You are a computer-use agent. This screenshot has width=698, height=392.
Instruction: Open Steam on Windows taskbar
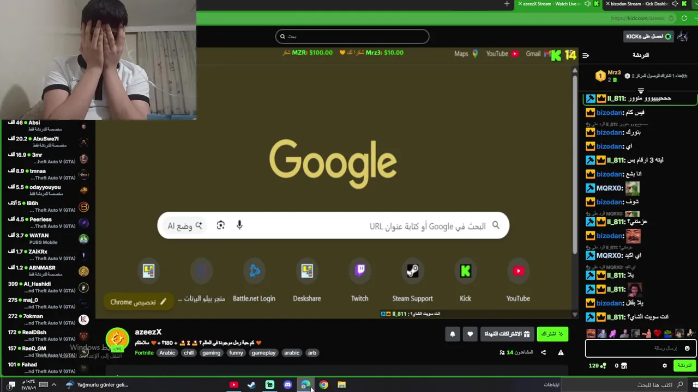point(251,384)
